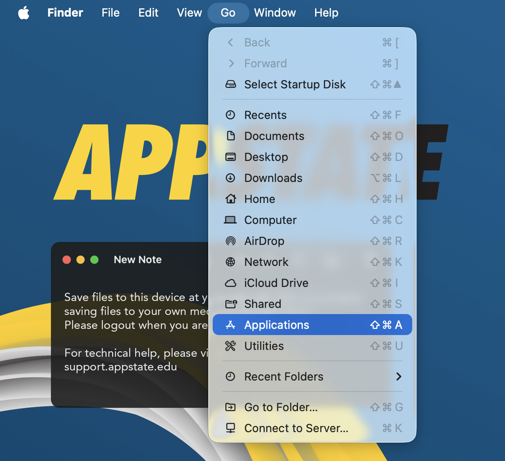Click the ⌥⌘L shortcut beside Downloads
Viewport: 505px width, 461px height.
coord(386,178)
